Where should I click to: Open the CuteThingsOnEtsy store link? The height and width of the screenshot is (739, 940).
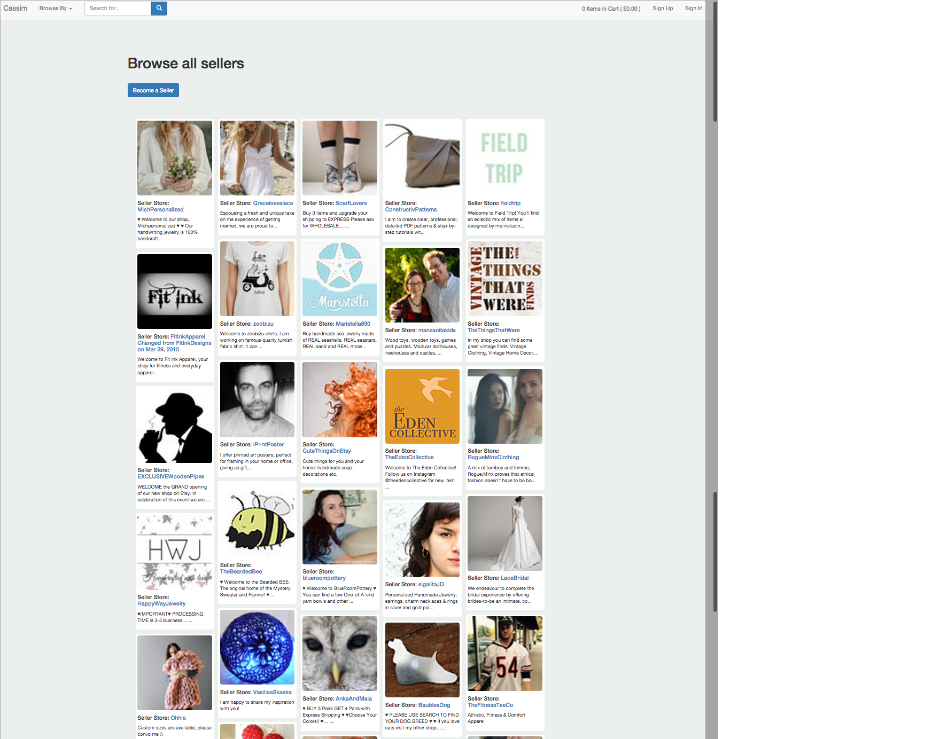coord(327,451)
